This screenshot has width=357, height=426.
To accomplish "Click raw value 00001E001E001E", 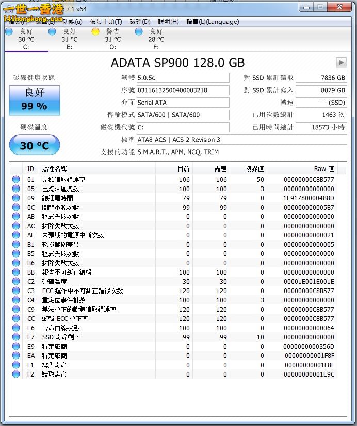I will pos(309,281).
